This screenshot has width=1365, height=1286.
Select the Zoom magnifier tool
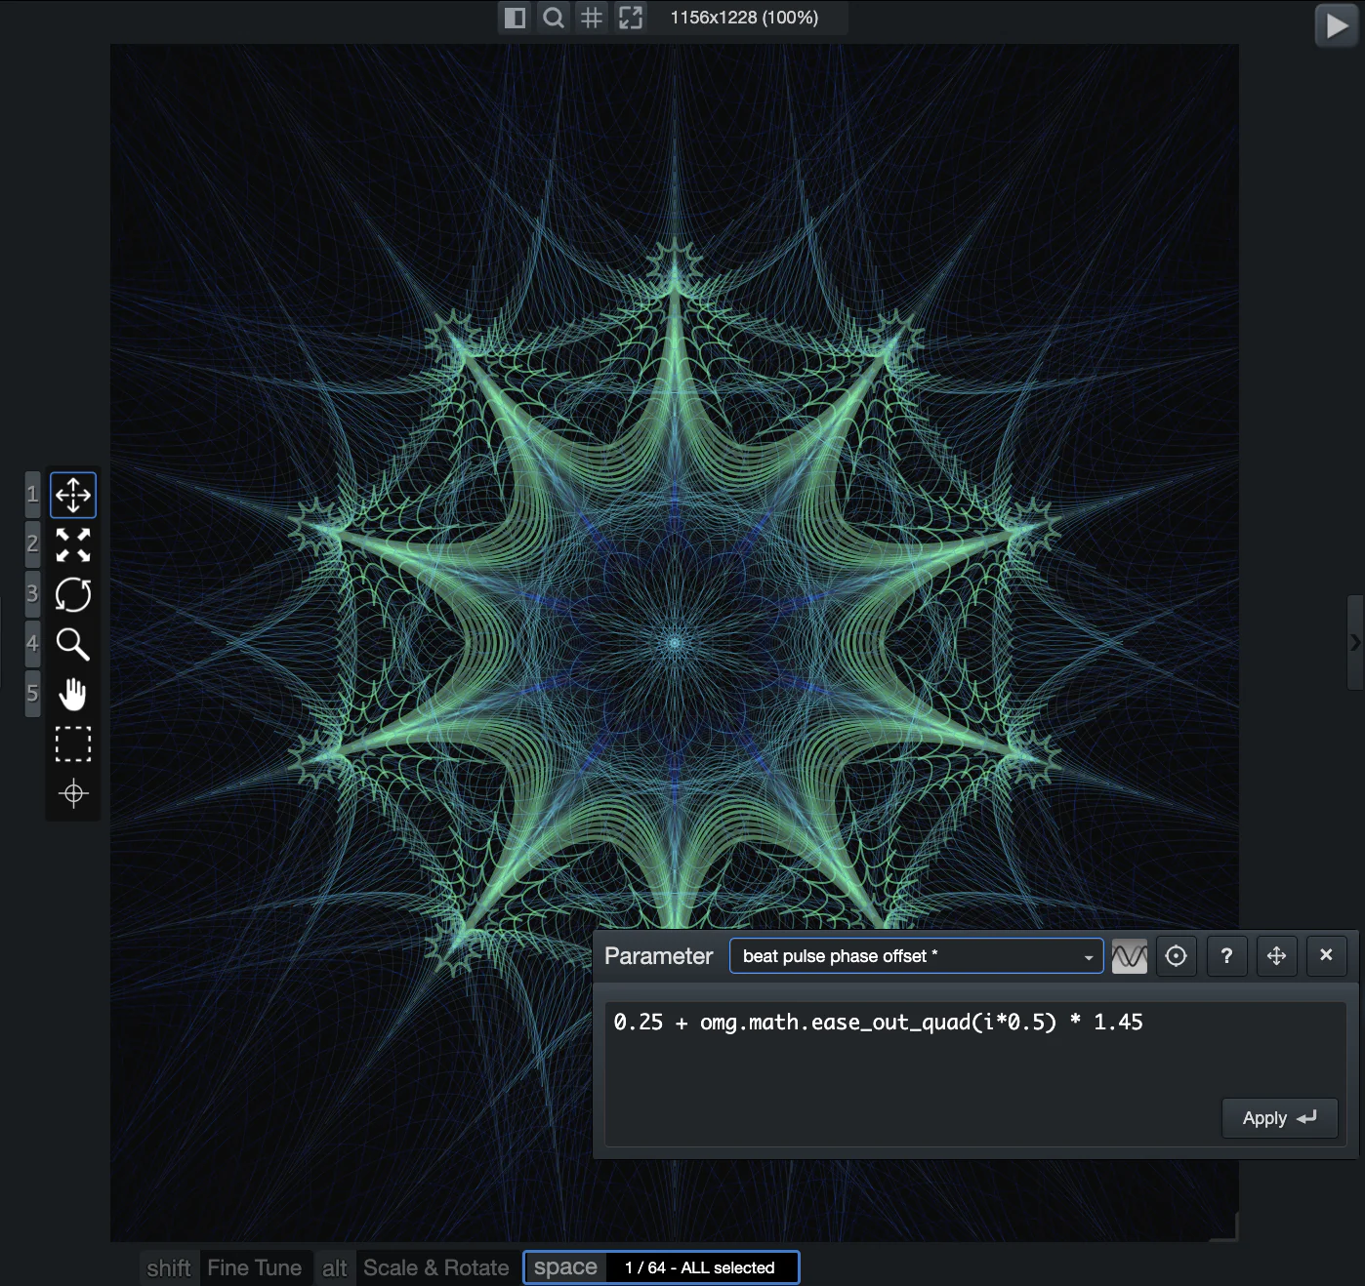pos(73,644)
